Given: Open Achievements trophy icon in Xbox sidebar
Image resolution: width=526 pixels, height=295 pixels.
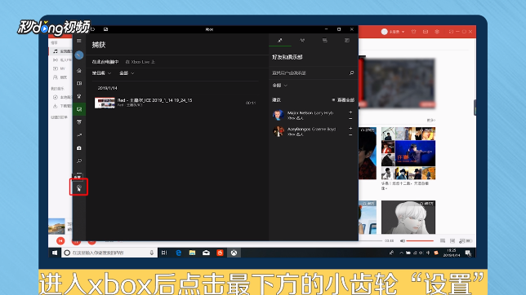Looking at the screenshot, I should [x=79, y=96].
